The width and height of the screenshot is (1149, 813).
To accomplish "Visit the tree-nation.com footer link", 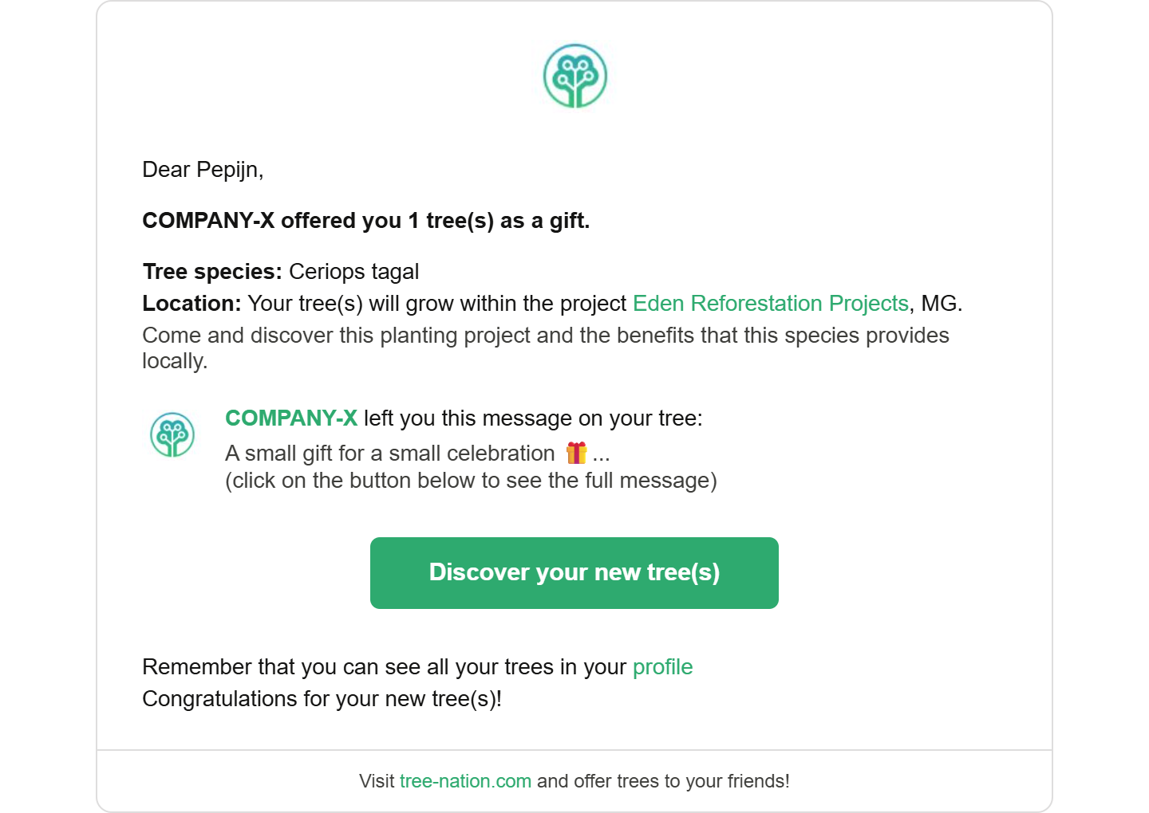I will point(465,781).
